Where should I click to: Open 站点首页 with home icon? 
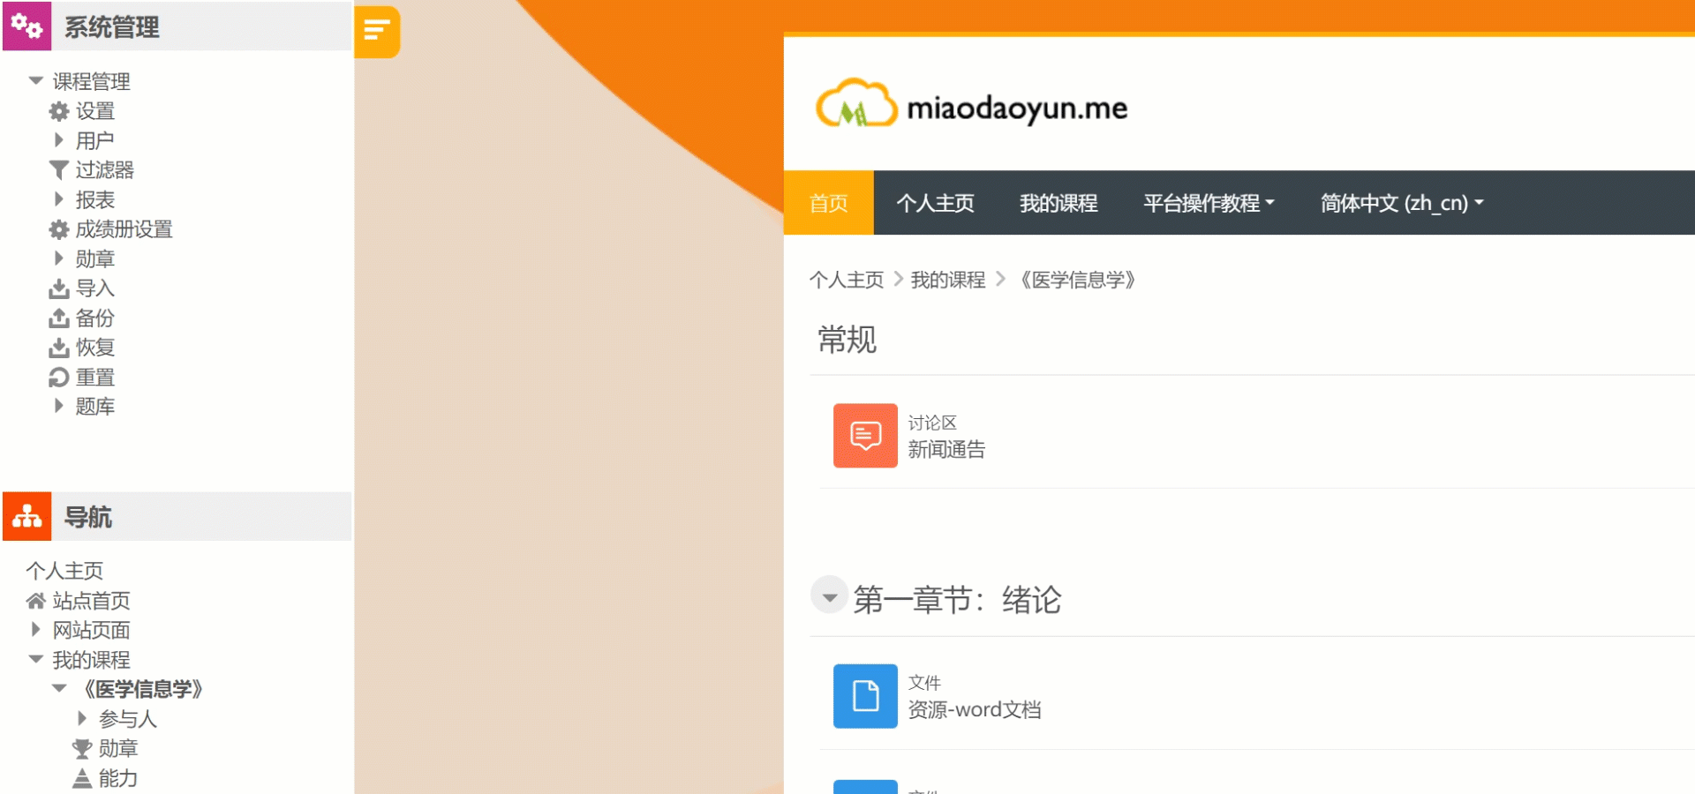point(78,601)
